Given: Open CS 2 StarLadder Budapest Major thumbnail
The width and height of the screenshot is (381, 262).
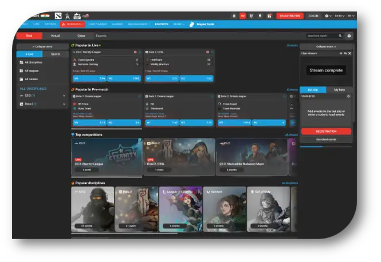Looking at the screenshot, I should (252, 157).
